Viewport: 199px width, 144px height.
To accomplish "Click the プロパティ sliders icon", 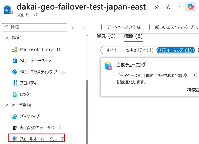I will click(x=15, y=83).
